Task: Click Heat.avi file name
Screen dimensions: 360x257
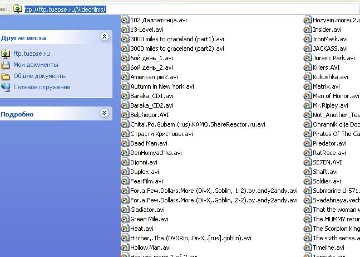Action: coord(142,229)
